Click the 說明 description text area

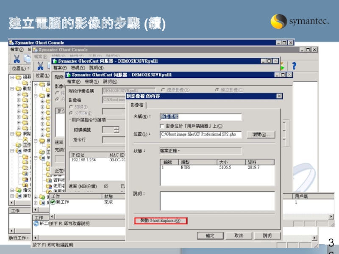coord(217,201)
